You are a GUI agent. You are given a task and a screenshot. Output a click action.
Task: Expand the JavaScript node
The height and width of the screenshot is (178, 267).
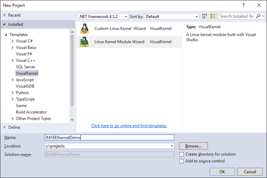tap(13, 80)
